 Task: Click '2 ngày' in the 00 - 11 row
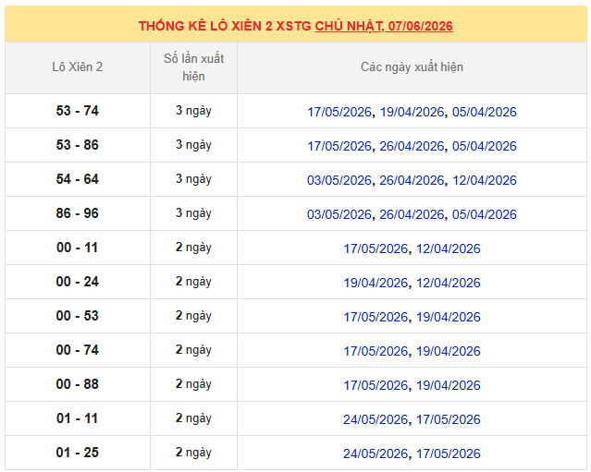(x=193, y=248)
